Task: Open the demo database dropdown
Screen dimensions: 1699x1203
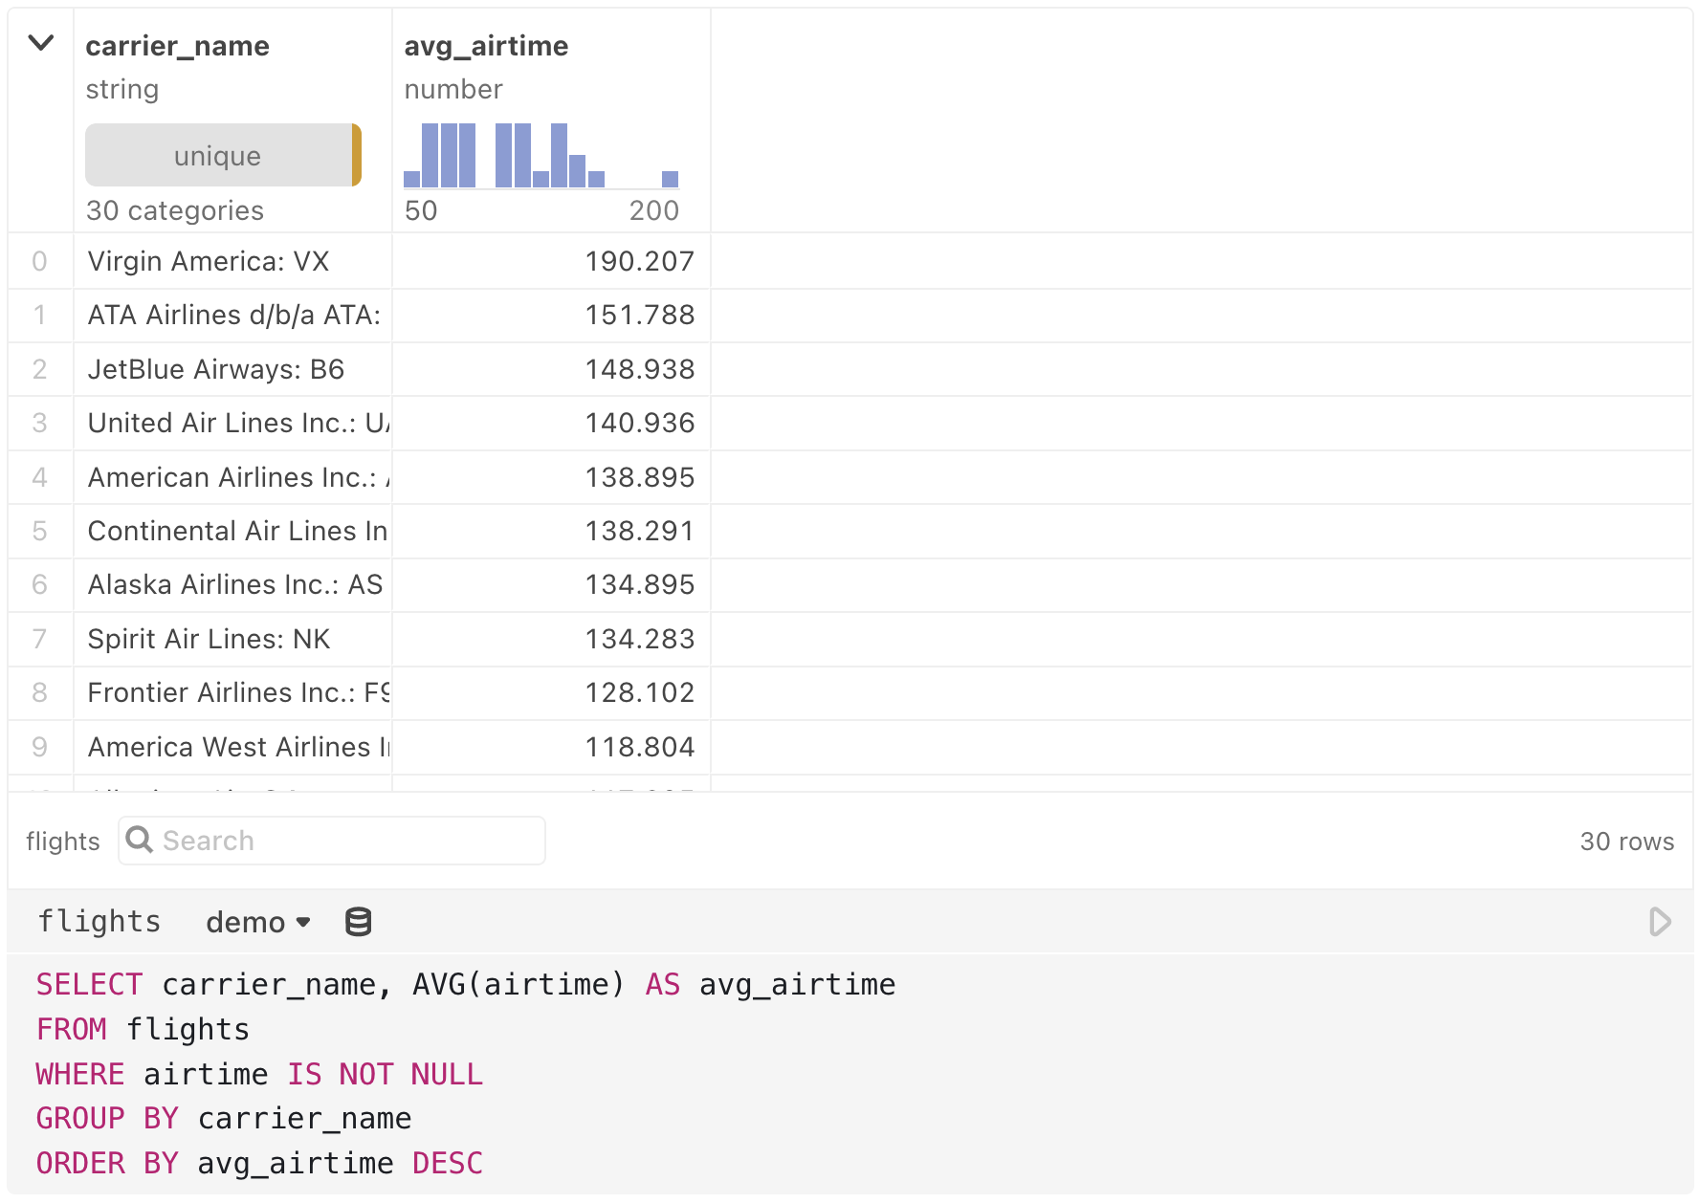Action: 256,922
